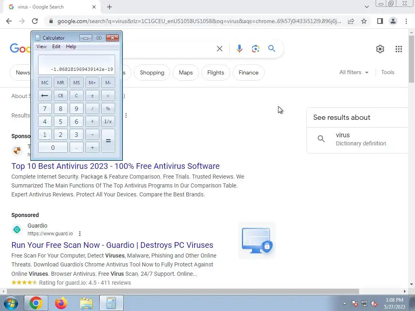The height and width of the screenshot is (311, 415).
Task: Click the M- calculator key
Action: coord(108,83)
